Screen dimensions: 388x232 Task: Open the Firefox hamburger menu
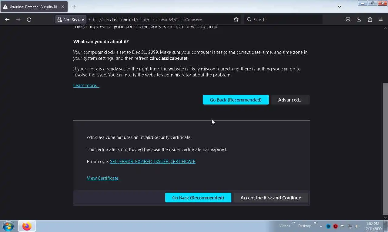[x=381, y=19]
